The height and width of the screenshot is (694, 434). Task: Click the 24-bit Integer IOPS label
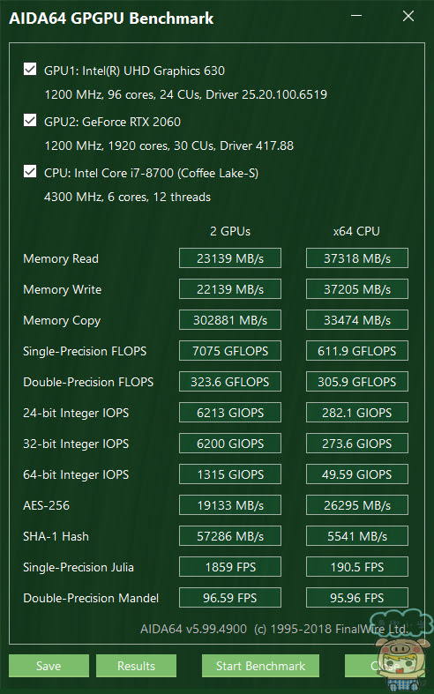[x=76, y=414]
